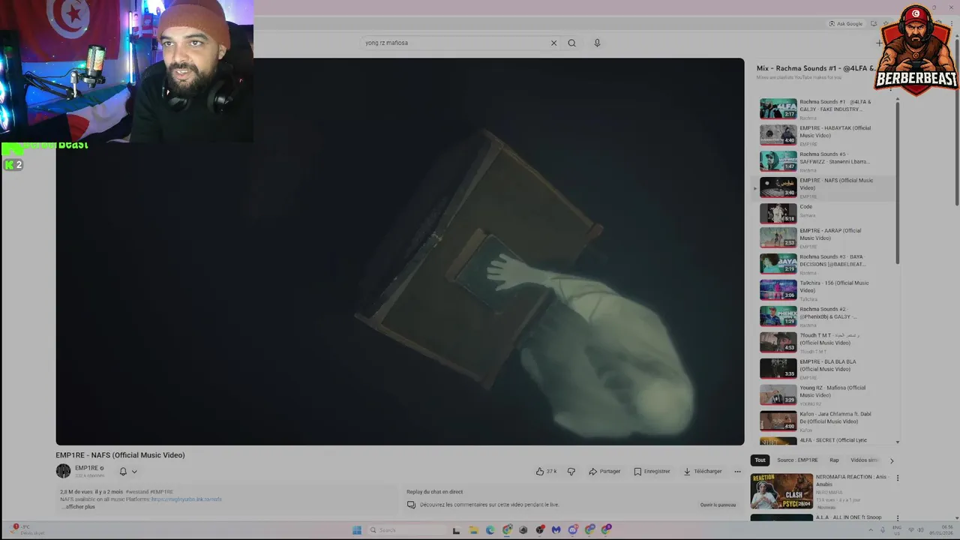This screenshot has width=960, height=540.
Task: Select the 'Tout' filter chip
Action: tap(760, 460)
